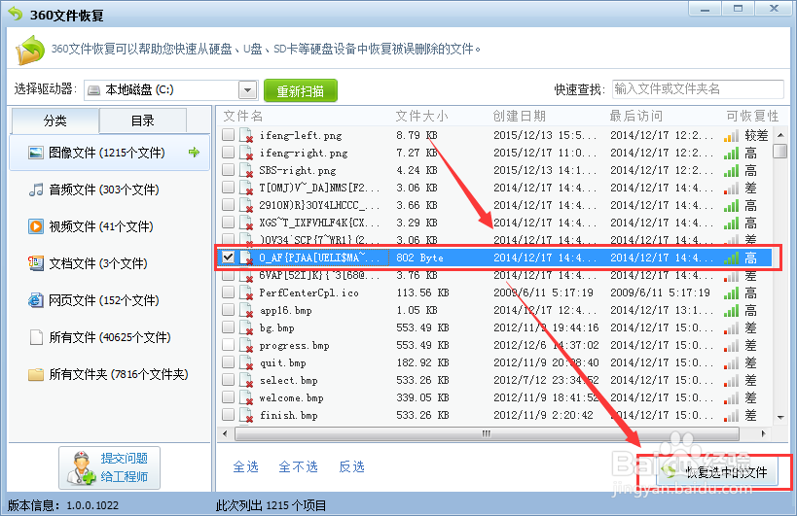Check the box for PerfCenterCpl.ico
This screenshot has width=797, height=516.
coord(229,292)
